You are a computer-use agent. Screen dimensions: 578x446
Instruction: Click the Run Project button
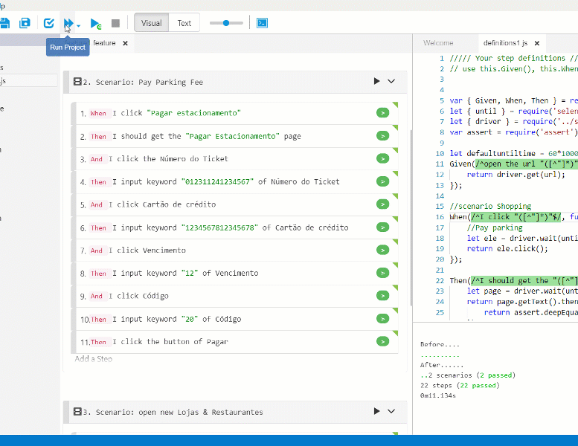tap(68, 23)
